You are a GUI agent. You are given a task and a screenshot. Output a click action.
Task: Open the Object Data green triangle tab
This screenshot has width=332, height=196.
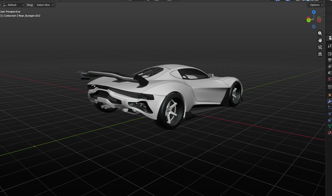330,126
